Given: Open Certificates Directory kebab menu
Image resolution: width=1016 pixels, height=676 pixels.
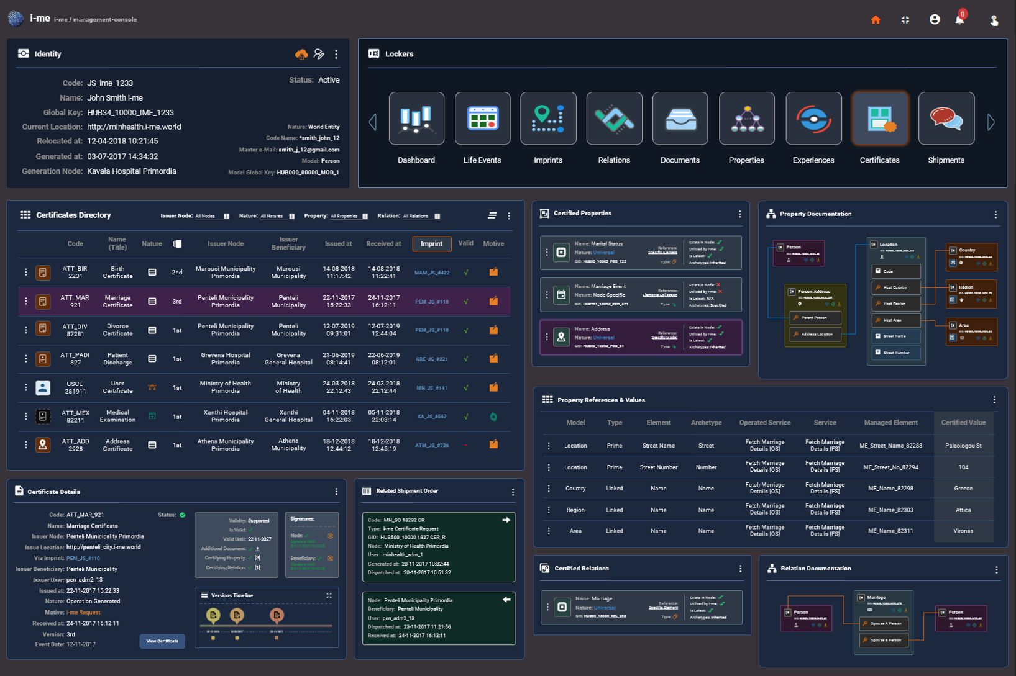Looking at the screenshot, I should pyautogui.click(x=509, y=216).
